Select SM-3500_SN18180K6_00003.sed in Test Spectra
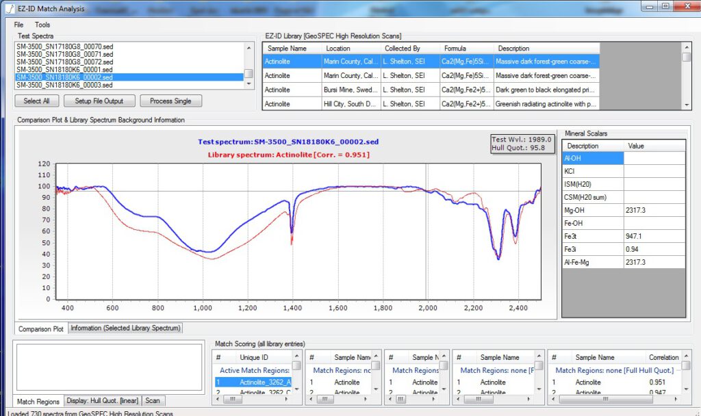This screenshot has height=416, width=701. point(64,85)
